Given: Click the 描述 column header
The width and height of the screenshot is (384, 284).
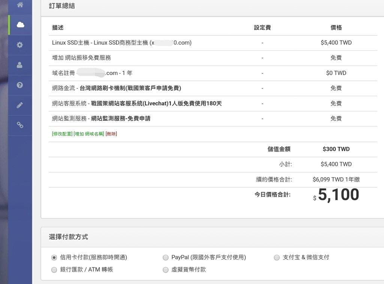Looking at the screenshot, I should (58, 27).
